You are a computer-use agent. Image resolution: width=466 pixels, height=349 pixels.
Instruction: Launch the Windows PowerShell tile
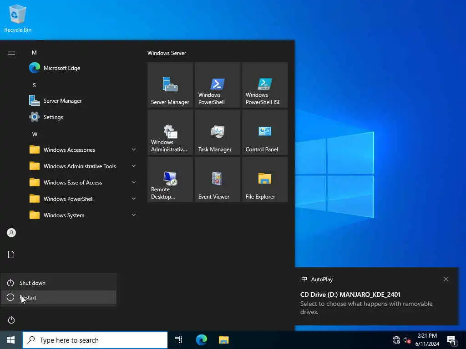click(217, 85)
